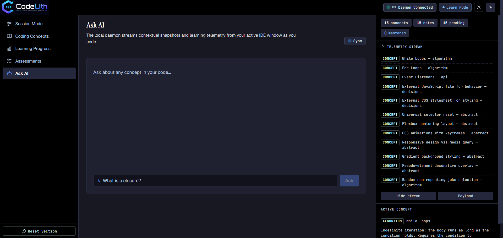This screenshot has height=238, width=503.
Task: Click the Assessments checklist icon
Action: click(x=9, y=61)
